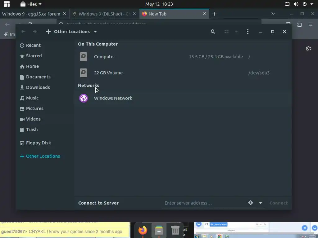The width and height of the screenshot is (318, 238).
Task: Toggle list/grid view button in Files
Action: [x=226, y=32]
